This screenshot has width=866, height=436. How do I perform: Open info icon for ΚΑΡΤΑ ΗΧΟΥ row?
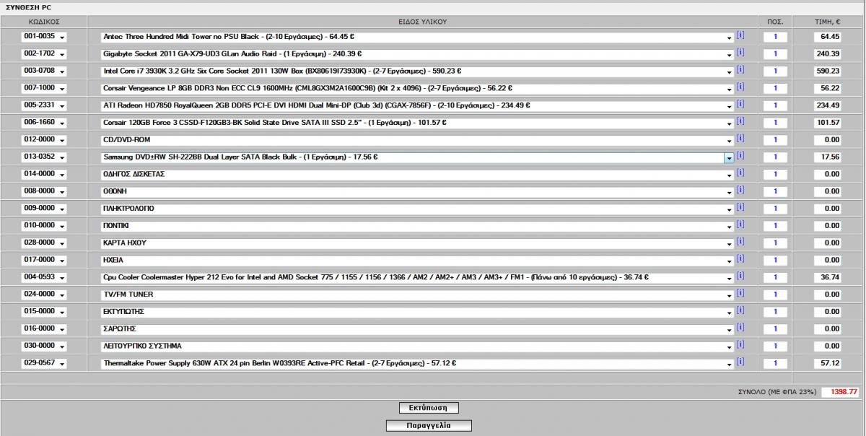click(x=740, y=242)
